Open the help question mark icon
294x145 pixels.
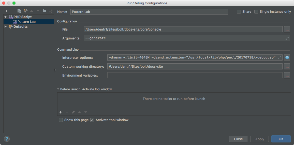pyautogui.click(x=7, y=139)
